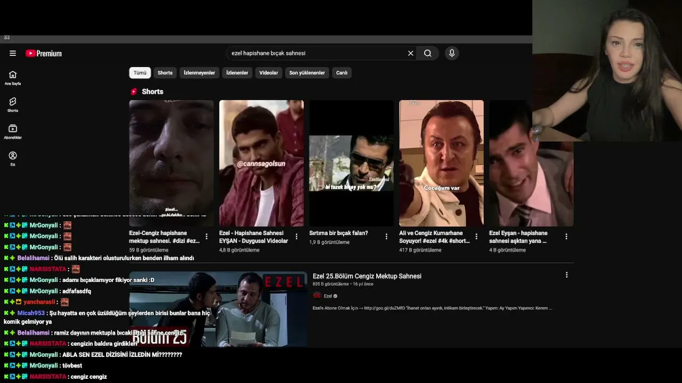Clear the search query with the X
Image resolution: width=682 pixels, height=383 pixels.
pyautogui.click(x=410, y=53)
